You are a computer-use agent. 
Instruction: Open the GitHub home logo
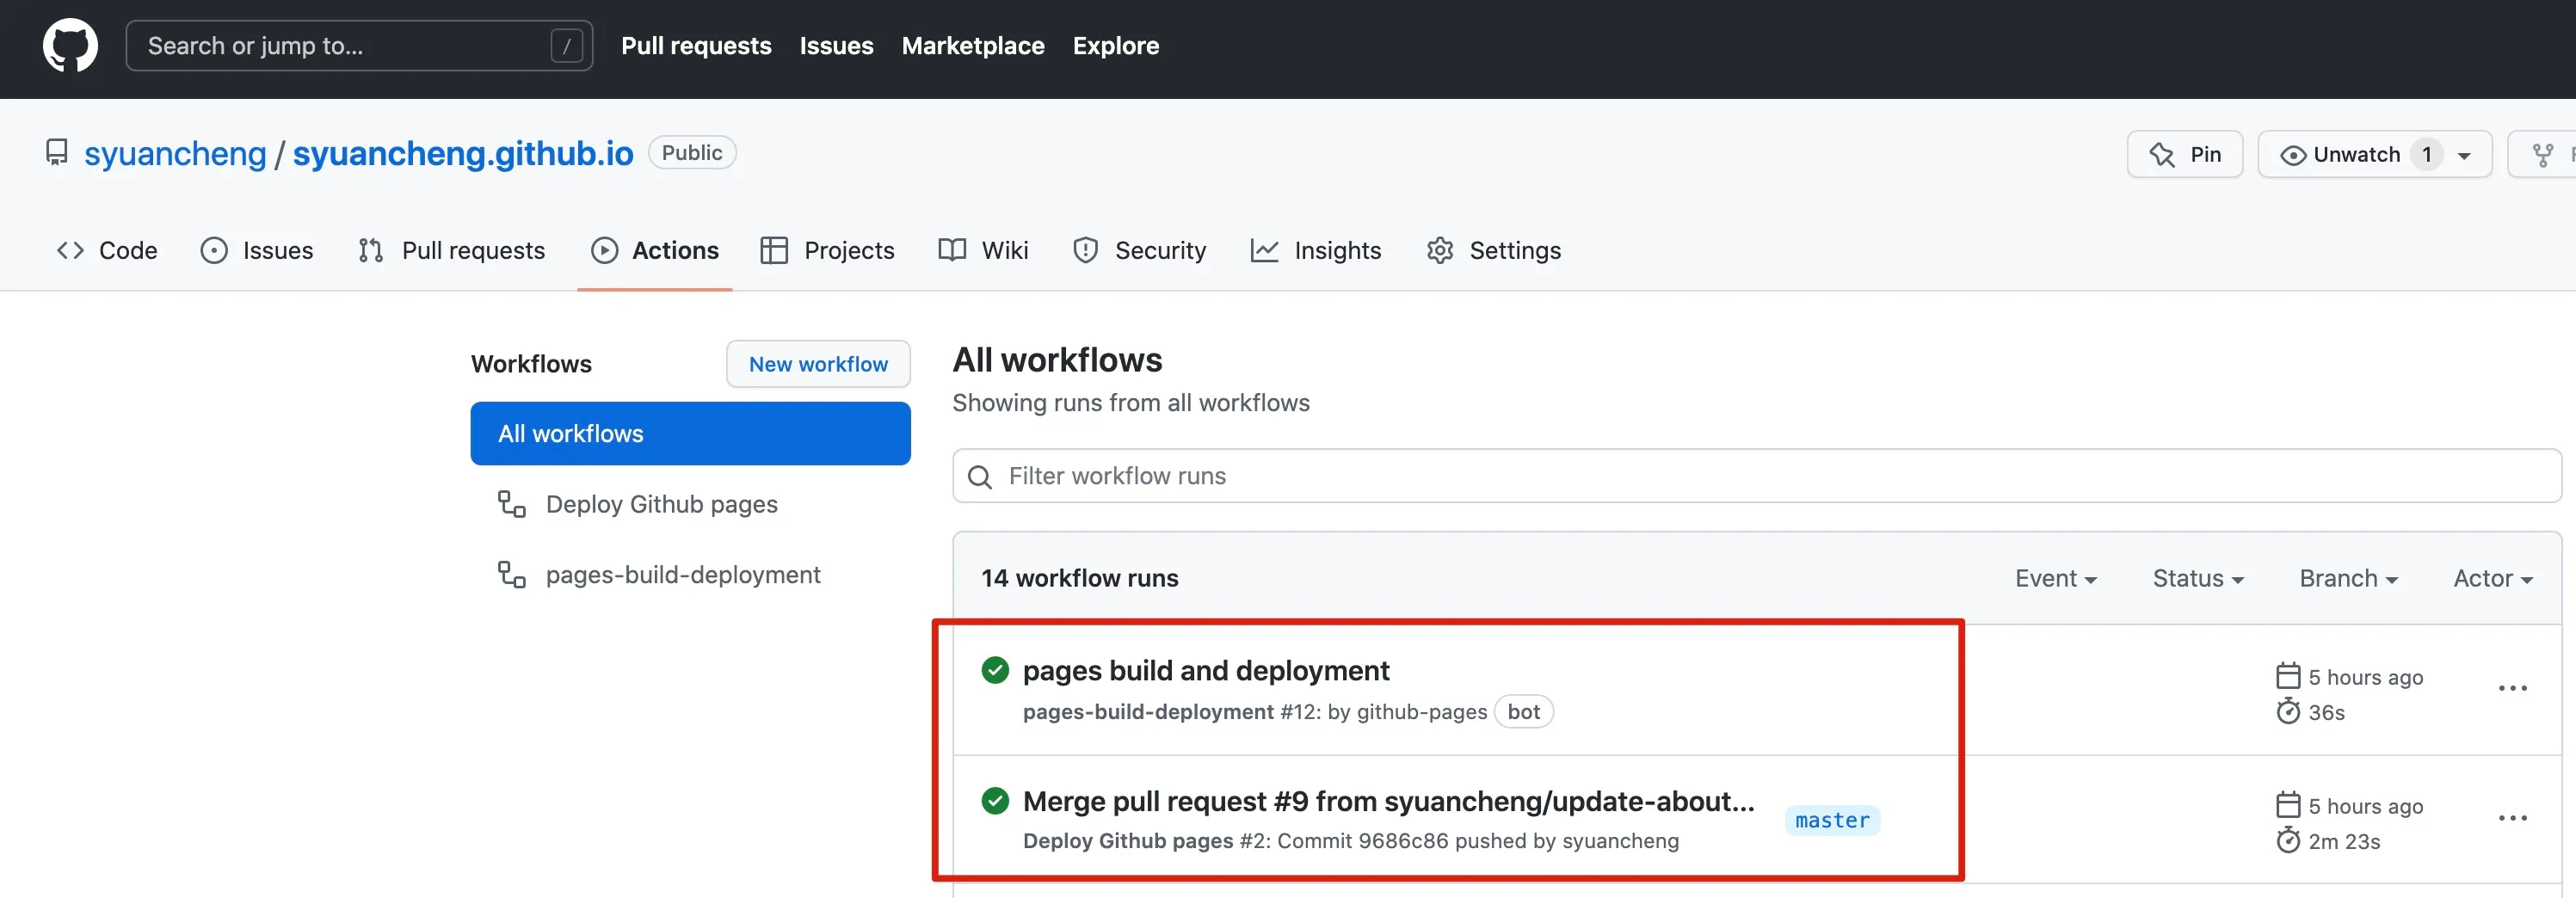[x=70, y=46]
